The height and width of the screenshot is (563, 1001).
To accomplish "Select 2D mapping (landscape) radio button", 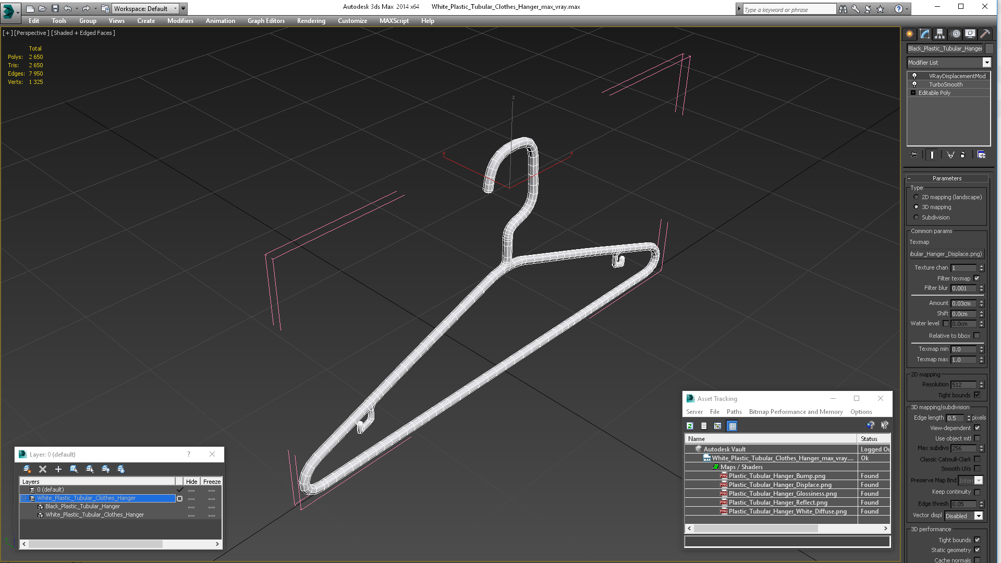I will tap(916, 197).
